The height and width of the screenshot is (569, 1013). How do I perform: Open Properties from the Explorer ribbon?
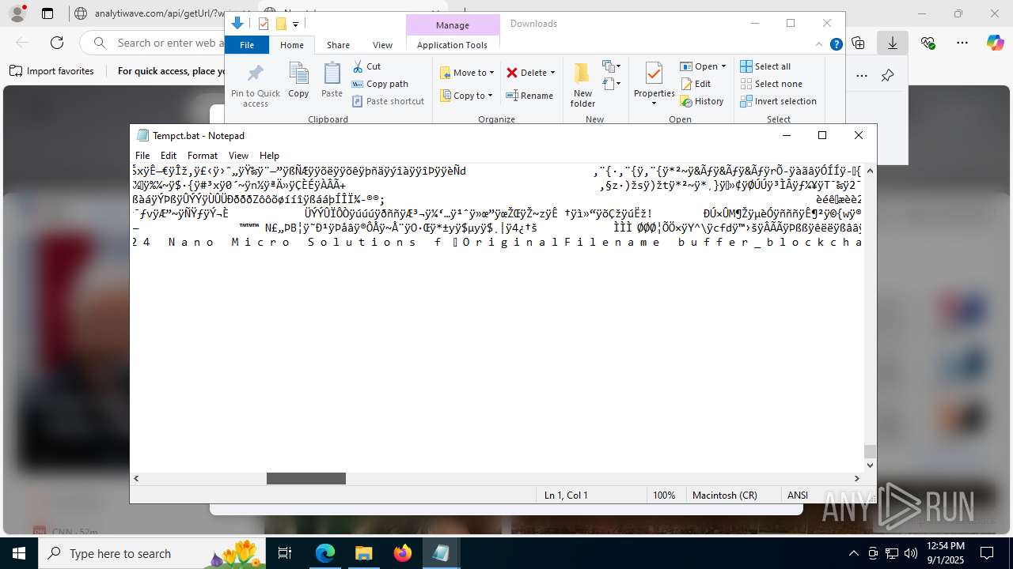click(654, 84)
